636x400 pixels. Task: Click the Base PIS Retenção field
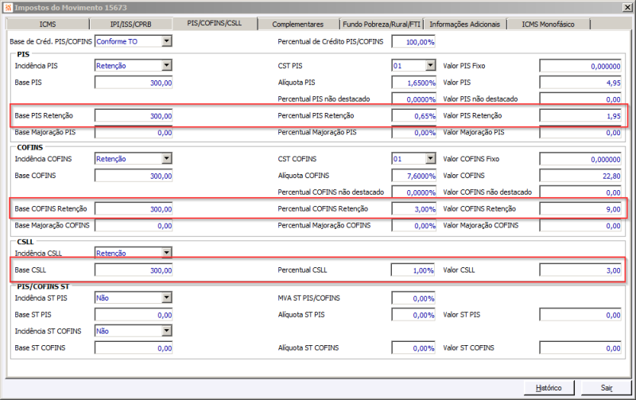(x=134, y=116)
